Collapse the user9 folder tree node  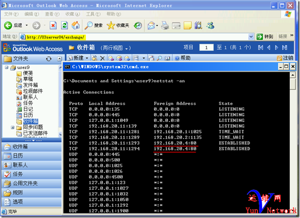coord(7,67)
